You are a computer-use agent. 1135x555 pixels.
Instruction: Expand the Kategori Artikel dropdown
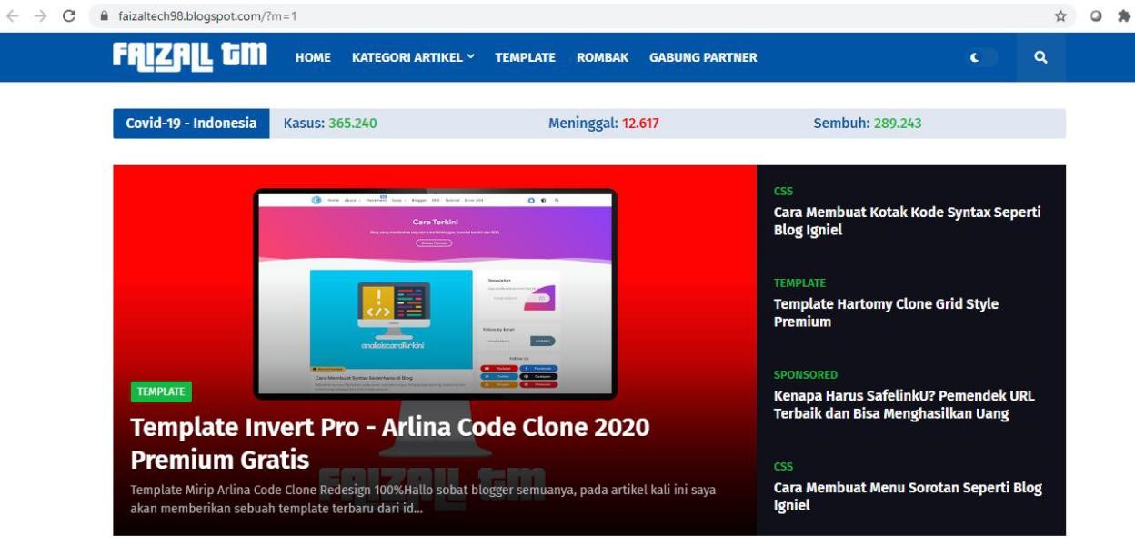click(413, 57)
